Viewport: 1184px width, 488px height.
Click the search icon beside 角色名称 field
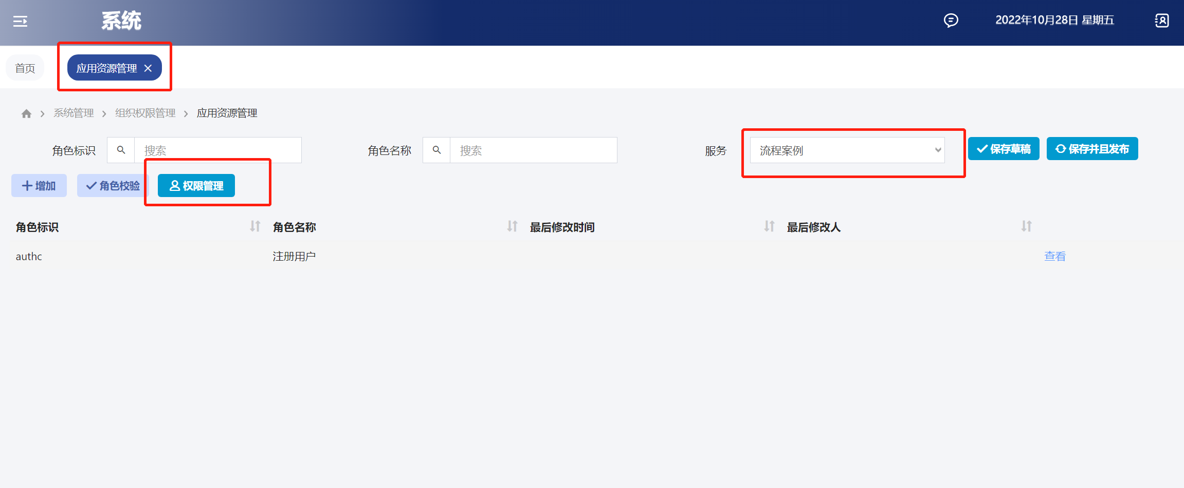[x=436, y=150]
